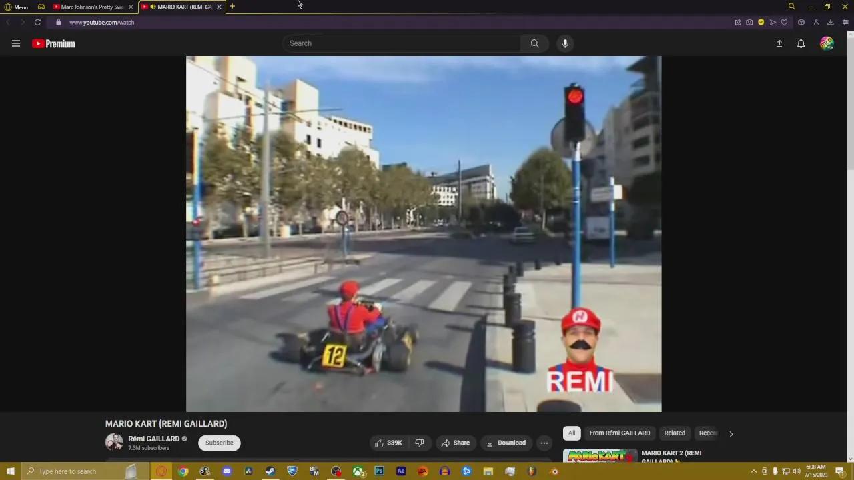
Task: Open the YouTube Create upload button
Action: [779, 43]
